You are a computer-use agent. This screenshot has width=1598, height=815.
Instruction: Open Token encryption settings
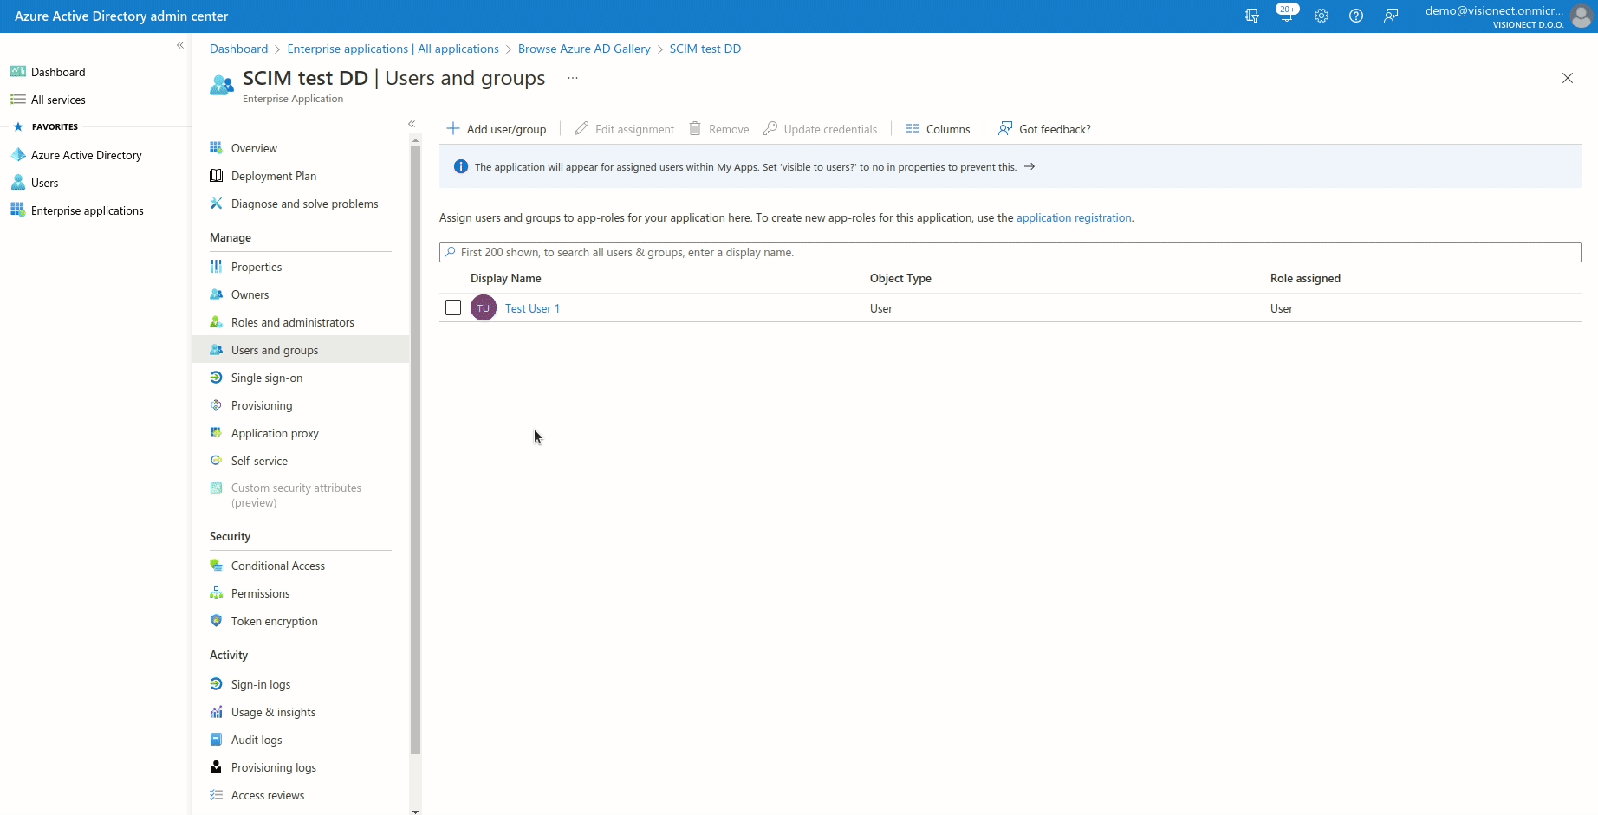[274, 621]
